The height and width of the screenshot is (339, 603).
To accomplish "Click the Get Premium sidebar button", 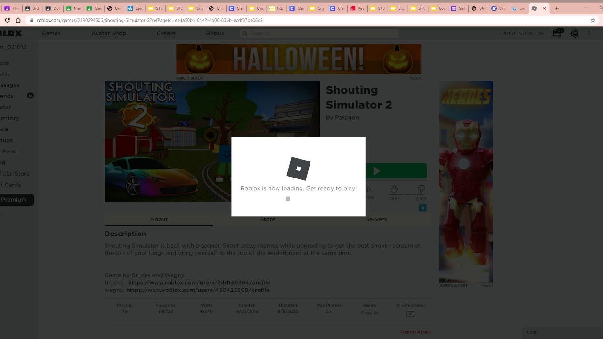I will pos(16,200).
